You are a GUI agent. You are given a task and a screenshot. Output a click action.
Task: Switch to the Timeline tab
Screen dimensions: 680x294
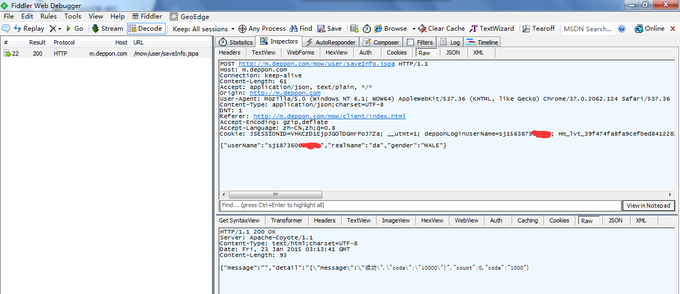[x=483, y=42]
